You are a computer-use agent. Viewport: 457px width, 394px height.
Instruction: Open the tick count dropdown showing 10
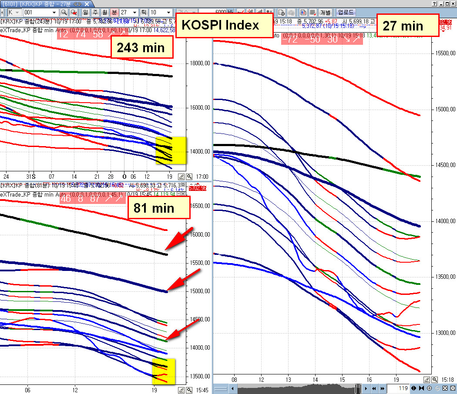click(168, 13)
